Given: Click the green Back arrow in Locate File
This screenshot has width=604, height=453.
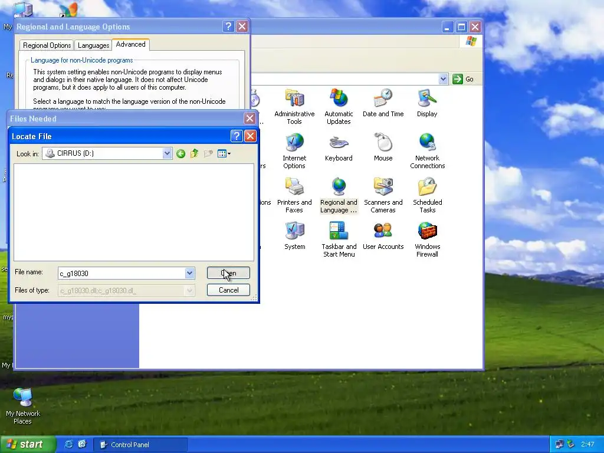Looking at the screenshot, I should (180, 154).
